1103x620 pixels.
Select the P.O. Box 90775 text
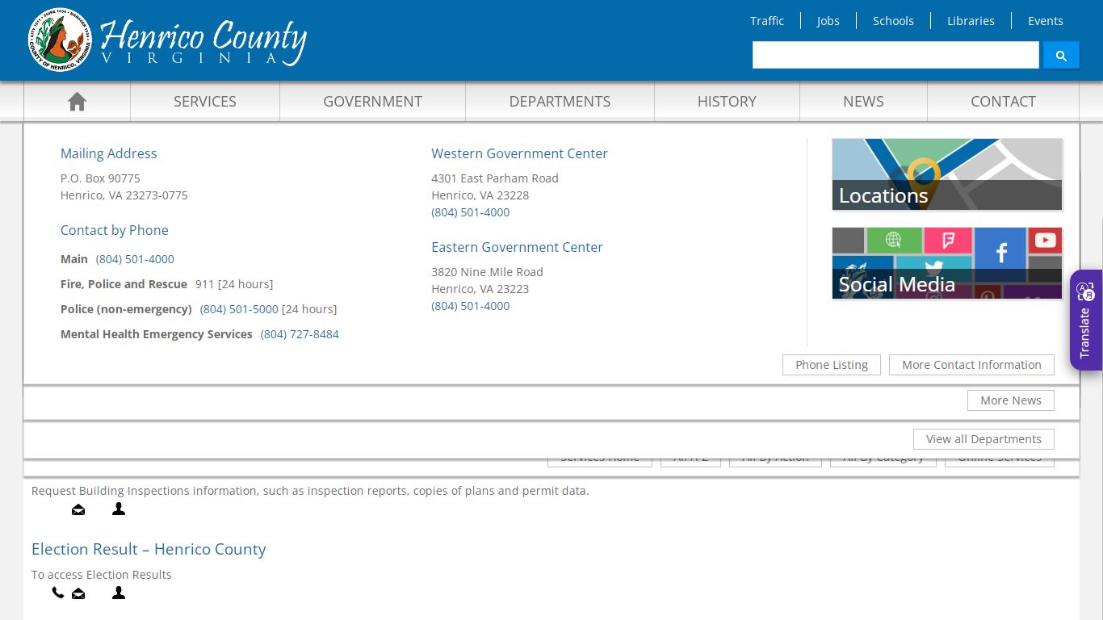(100, 178)
